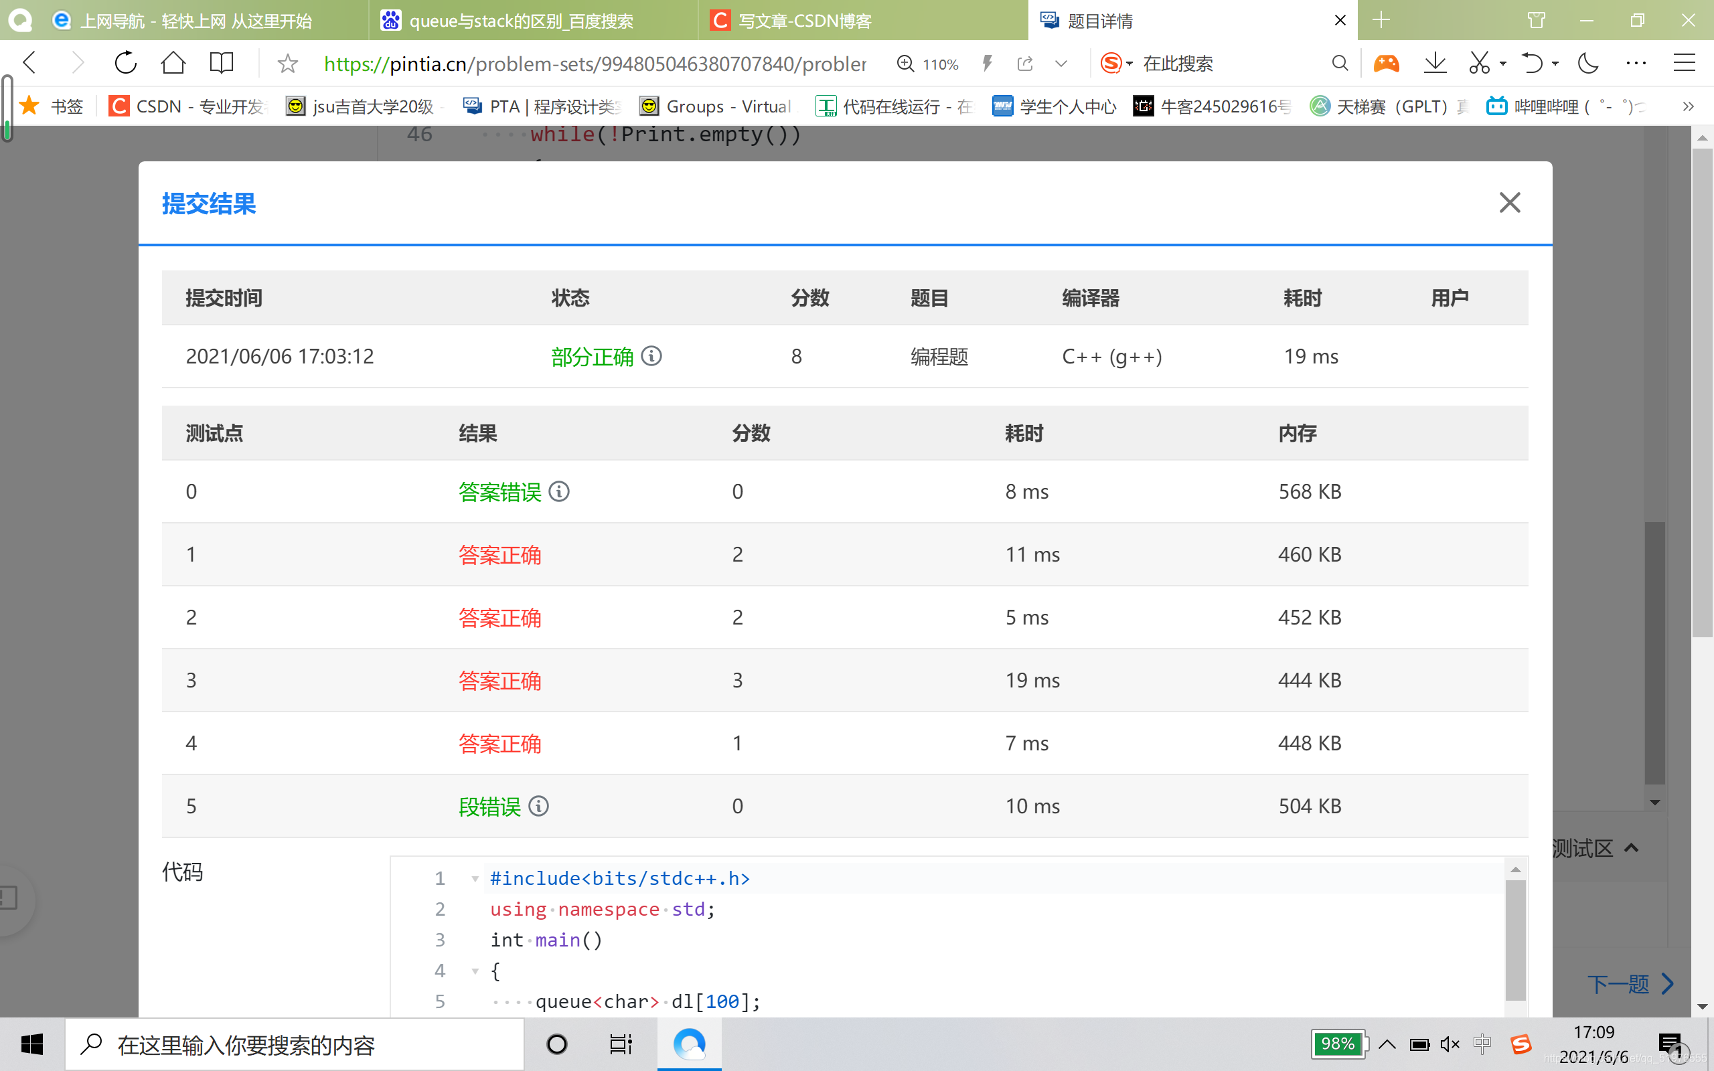Open the Sogou search engine selector
The image size is (1714, 1071).
pyautogui.click(x=1116, y=63)
